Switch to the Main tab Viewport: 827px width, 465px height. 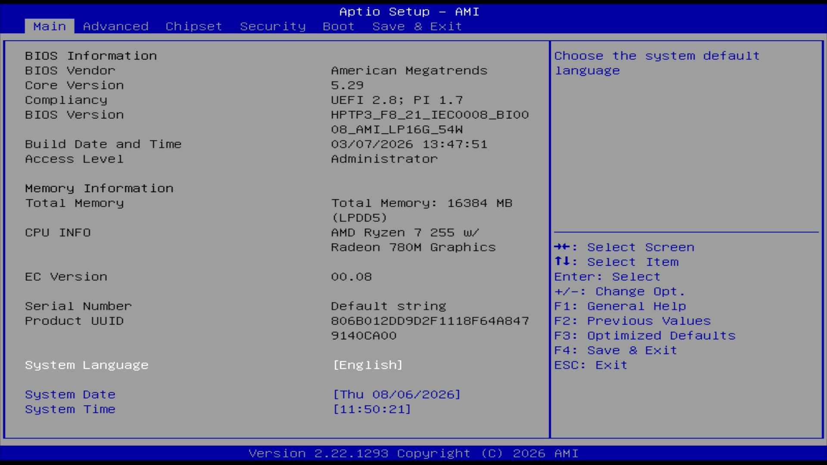[50, 26]
